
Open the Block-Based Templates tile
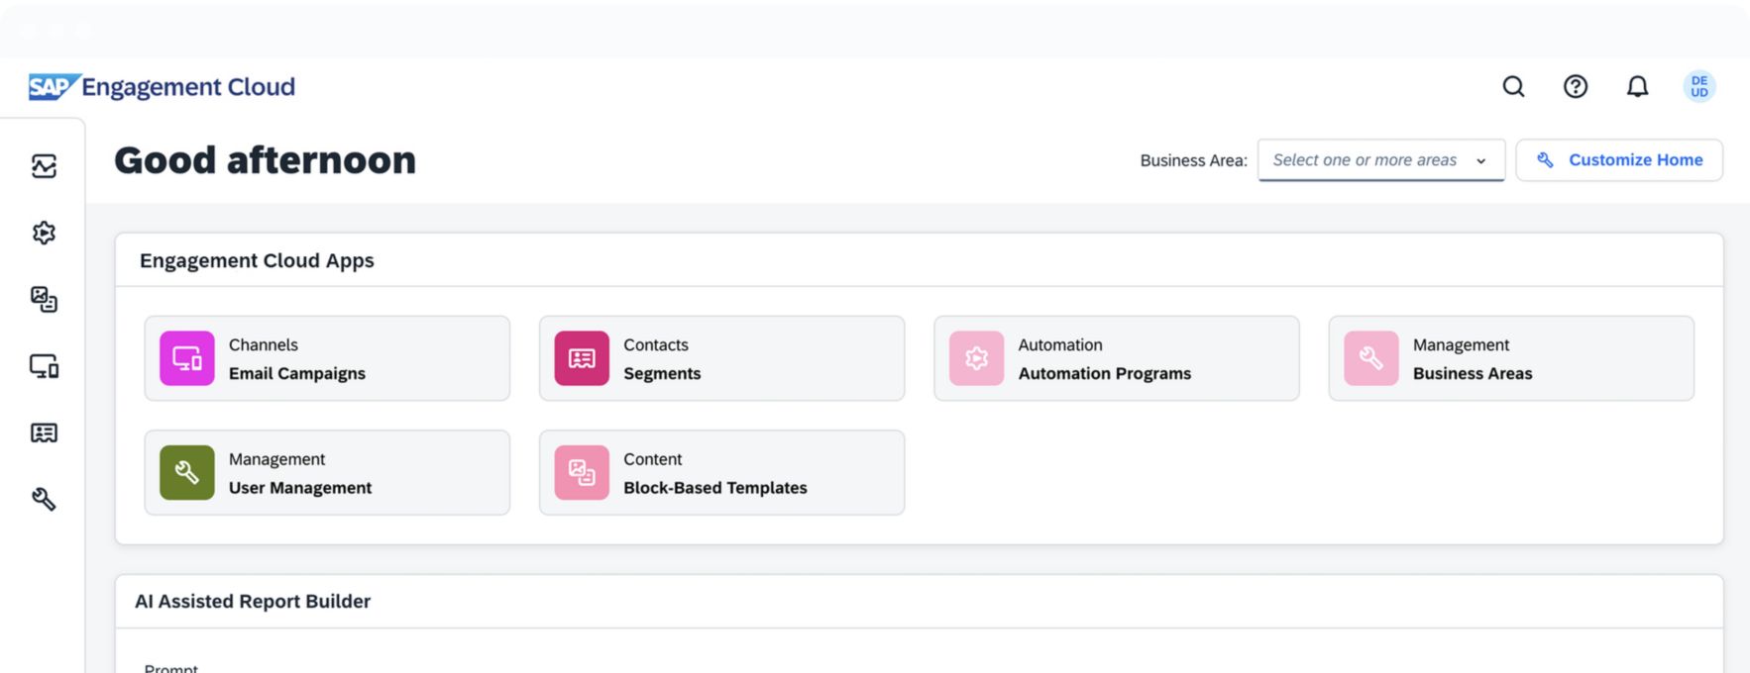click(x=721, y=473)
